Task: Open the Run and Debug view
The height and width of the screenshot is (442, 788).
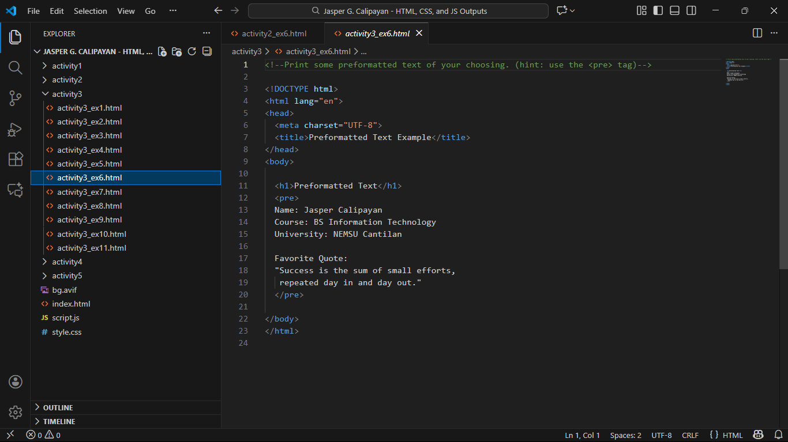Action: 15,130
